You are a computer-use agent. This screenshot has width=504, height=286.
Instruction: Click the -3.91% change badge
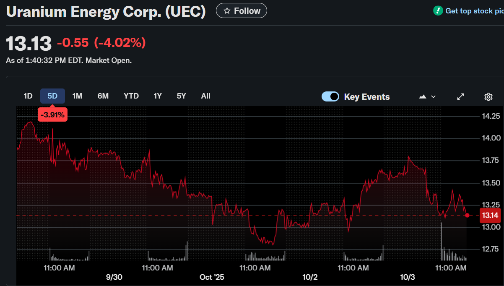click(x=52, y=114)
